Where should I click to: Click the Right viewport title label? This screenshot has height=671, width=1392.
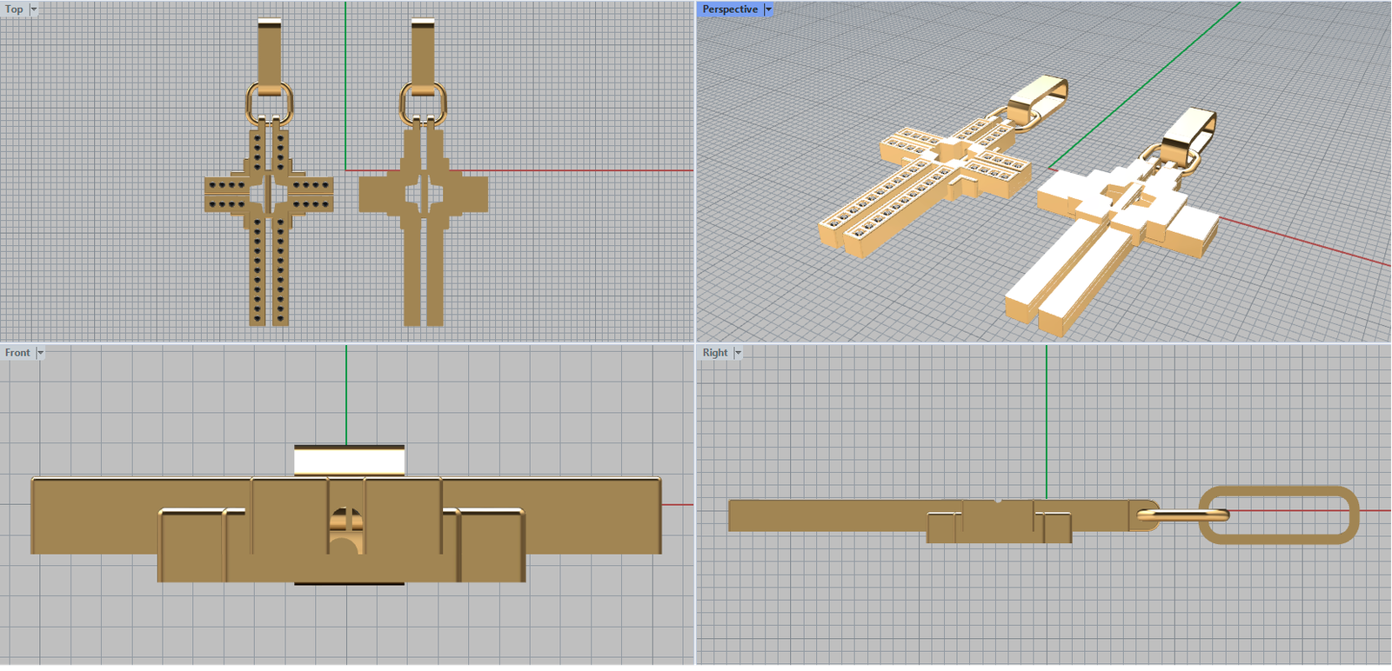point(715,353)
